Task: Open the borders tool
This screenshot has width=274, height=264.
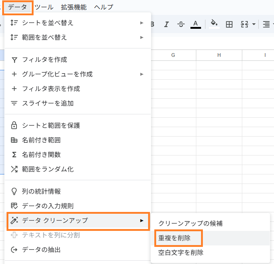Action: tap(229, 24)
